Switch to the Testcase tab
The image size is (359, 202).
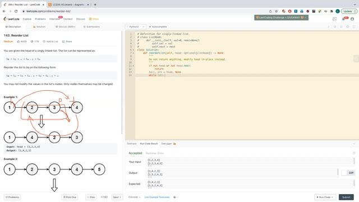click(x=132, y=144)
